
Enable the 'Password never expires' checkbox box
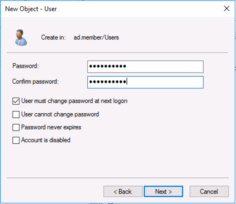tap(16, 127)
